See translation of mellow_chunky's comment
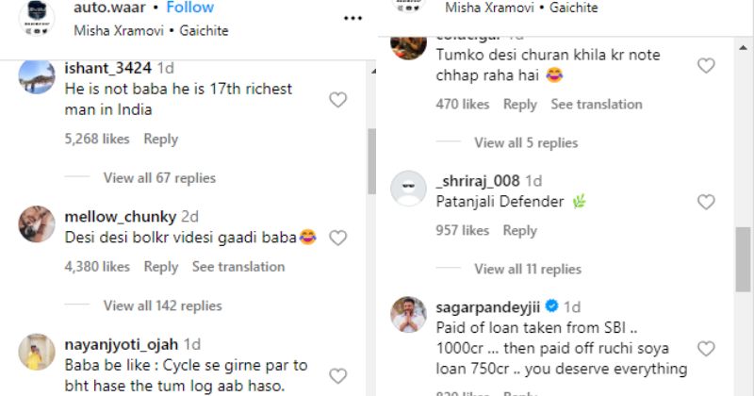This screenshot has height=396, width=754. [238, 267]
